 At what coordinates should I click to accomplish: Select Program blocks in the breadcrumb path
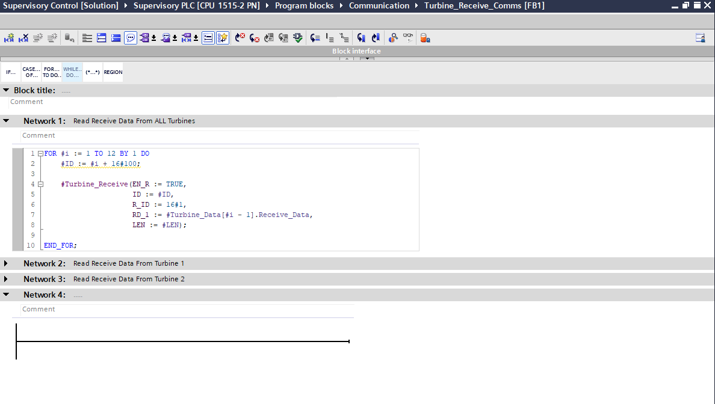(x=304, y=5)
